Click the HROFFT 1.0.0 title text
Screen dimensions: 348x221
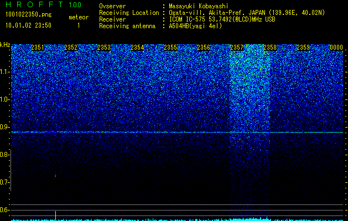tap(44, 4)
